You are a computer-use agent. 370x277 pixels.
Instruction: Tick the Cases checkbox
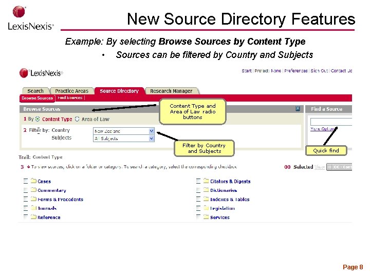coord(26,181)
